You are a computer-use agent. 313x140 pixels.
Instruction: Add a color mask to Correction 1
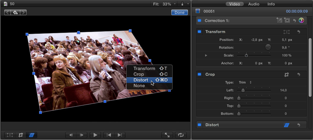(279, 20)
